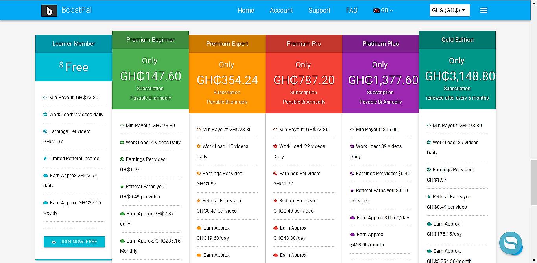This screenshot has height=263, width=537.
Task: Click the star icon beside Limited Refferal Income
Action: pyautogui.click(x=45, y=159)
